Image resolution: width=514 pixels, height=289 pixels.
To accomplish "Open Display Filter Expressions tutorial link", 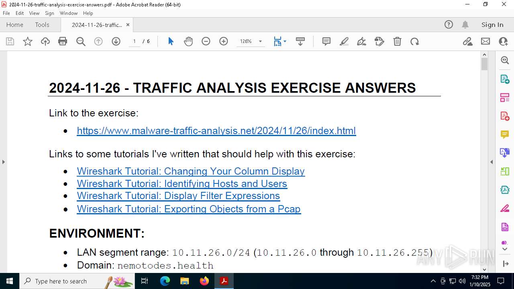I will 178,196.
